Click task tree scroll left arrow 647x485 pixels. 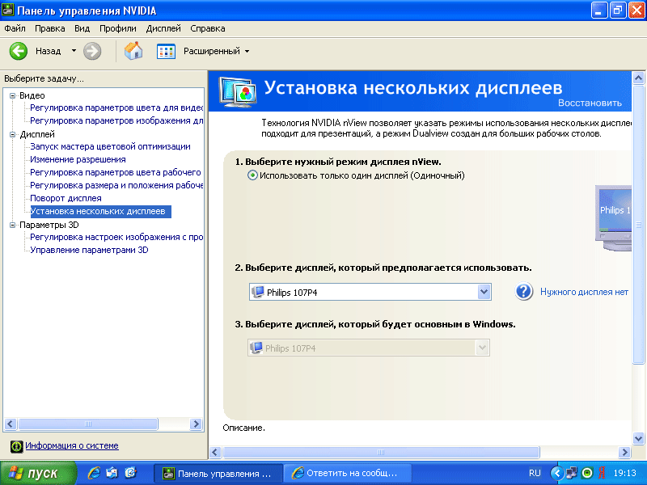point(11,424)
